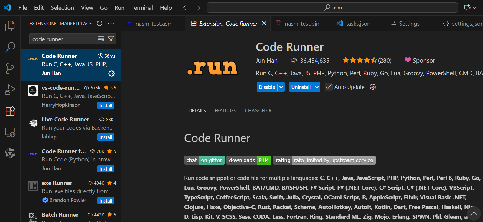Viewport: 483px width, 222px height.
Task: Go back with the navigation arrow
Action: click(186, 8)
